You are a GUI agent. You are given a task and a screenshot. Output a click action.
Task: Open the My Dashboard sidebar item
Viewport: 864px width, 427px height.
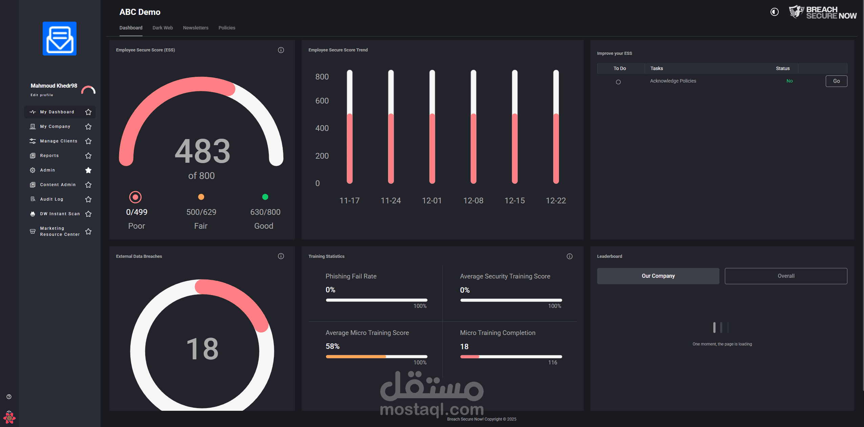57,112
